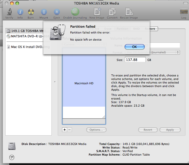This screenshot has height=165, width=189.
Task: Click the partition resize handle
Action: 104,117
